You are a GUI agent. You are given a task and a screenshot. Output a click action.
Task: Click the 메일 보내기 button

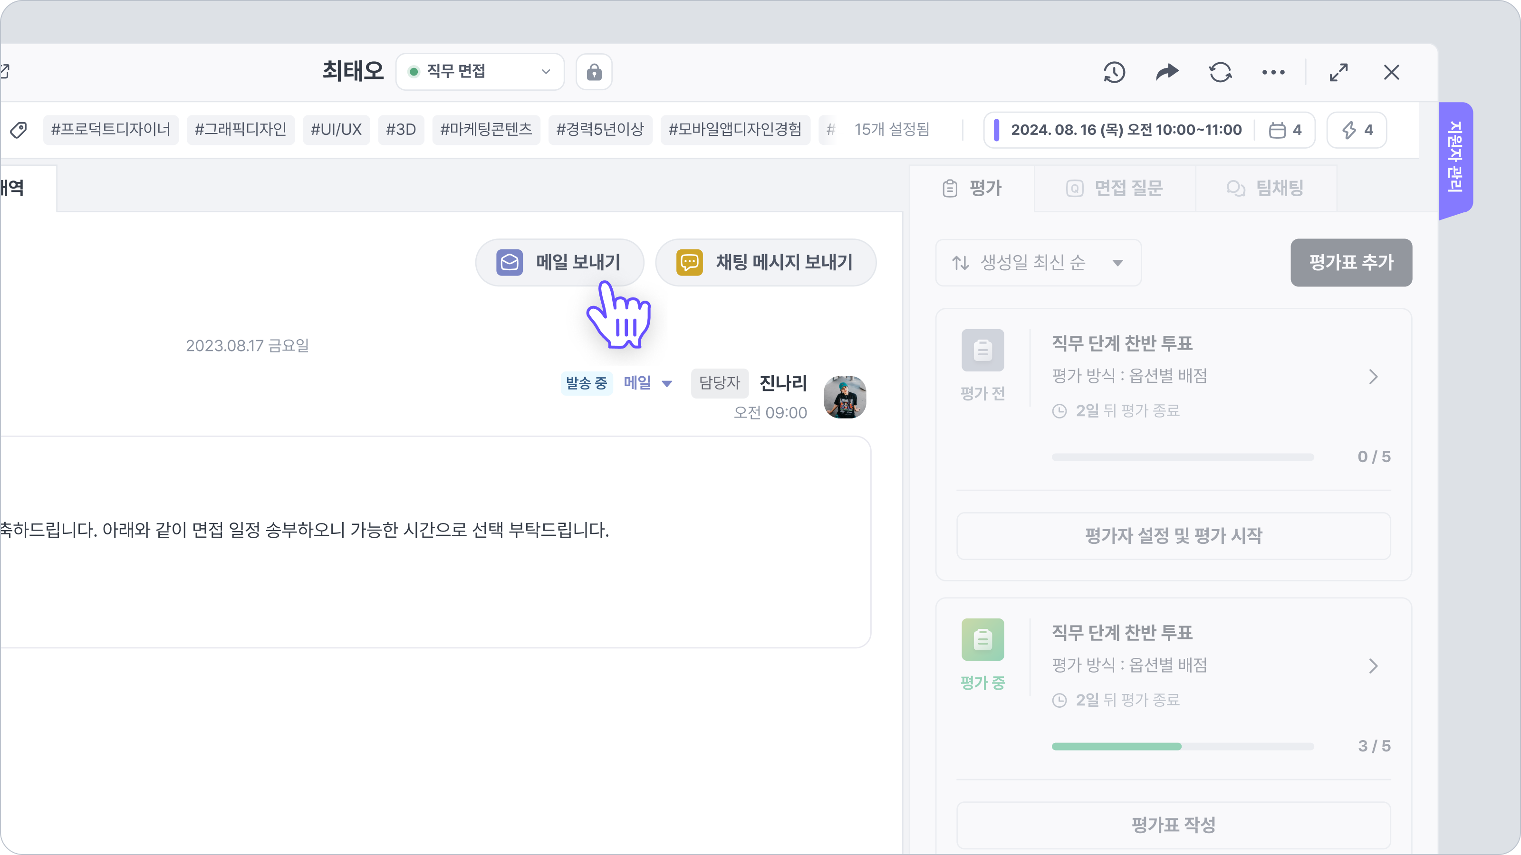559,262
